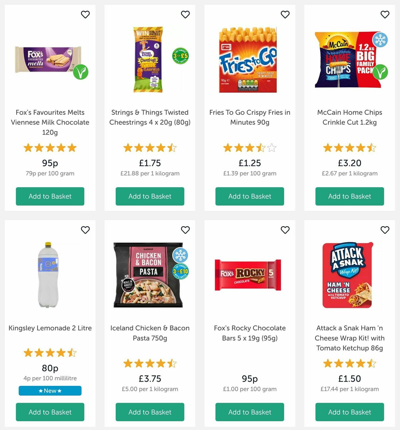400x430 pixels.
Task: Select the vegetarian V icon on McCain Home Chips
Action: (381, 72)
